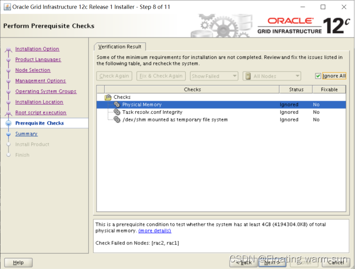
Task: Click Ignored status of /dev/shm row
Action: 289,119
